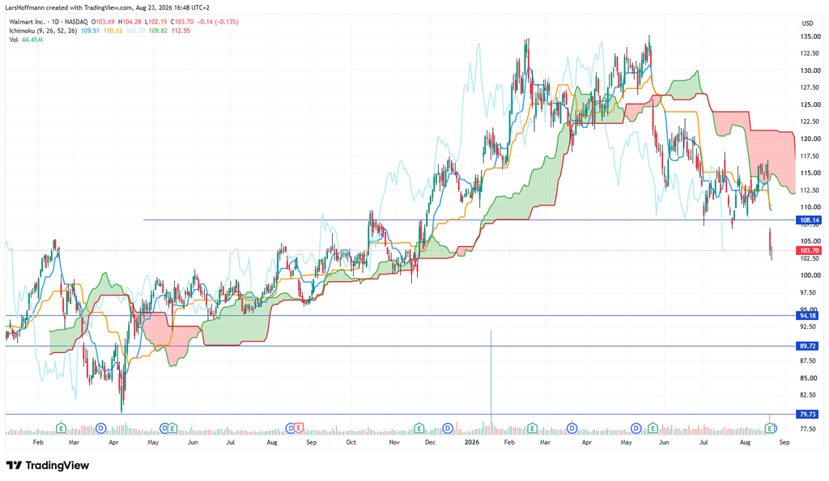The image size is (829, 481).
Task: Click the change value −0.14 (−0.13%)
Action: coord(218,22)
